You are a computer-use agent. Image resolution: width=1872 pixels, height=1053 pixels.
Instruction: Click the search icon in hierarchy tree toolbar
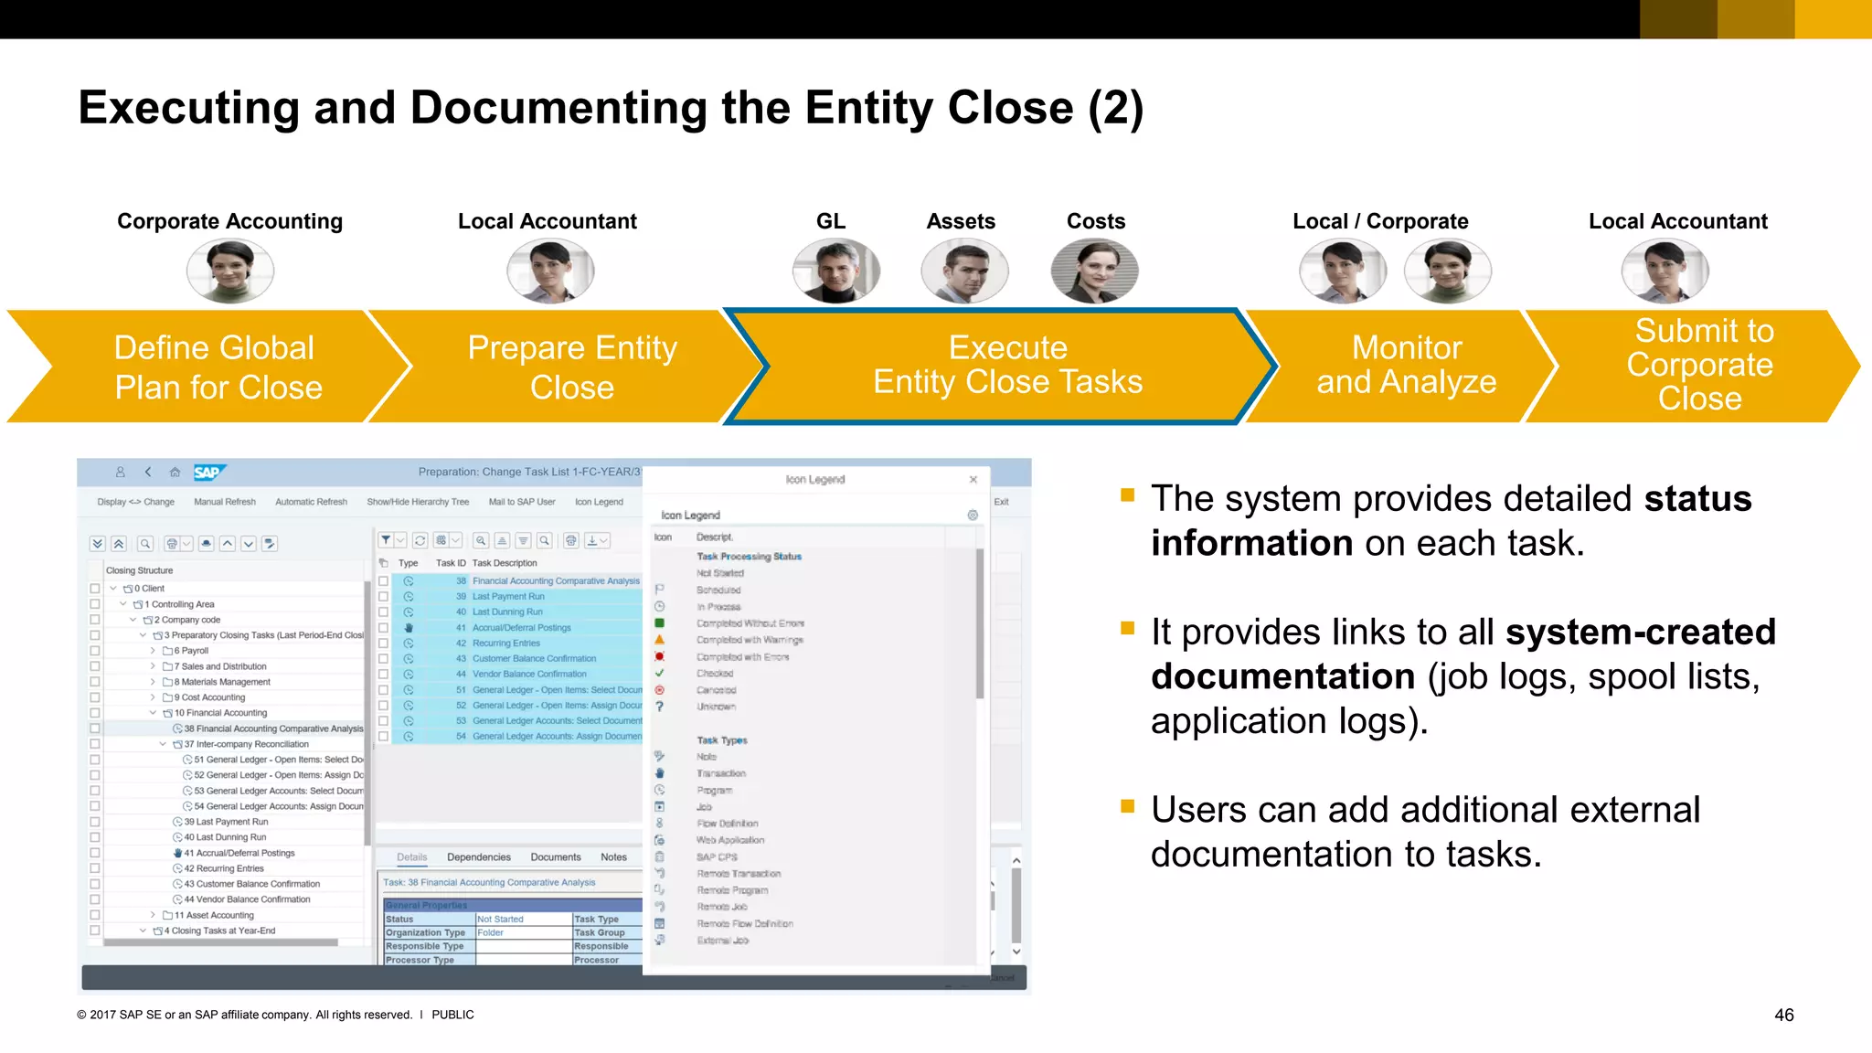point(145,544)
